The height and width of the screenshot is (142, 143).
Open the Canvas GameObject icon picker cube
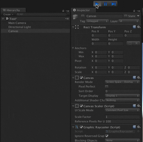click(75, 17)
